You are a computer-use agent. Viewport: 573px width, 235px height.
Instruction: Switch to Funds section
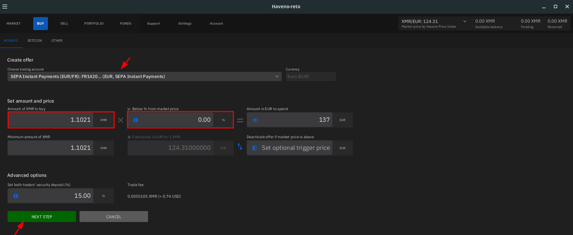(x=126, y=24)
